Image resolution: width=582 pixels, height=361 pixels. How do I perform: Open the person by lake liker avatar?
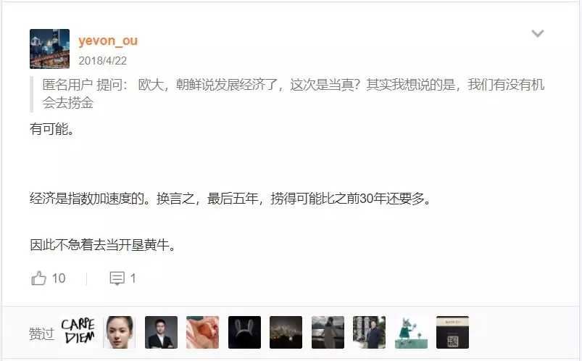328,332
